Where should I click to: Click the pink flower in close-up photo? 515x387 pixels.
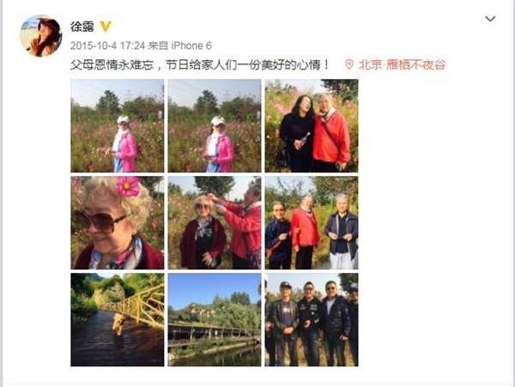pyautogui.click(x=128, y=186)
